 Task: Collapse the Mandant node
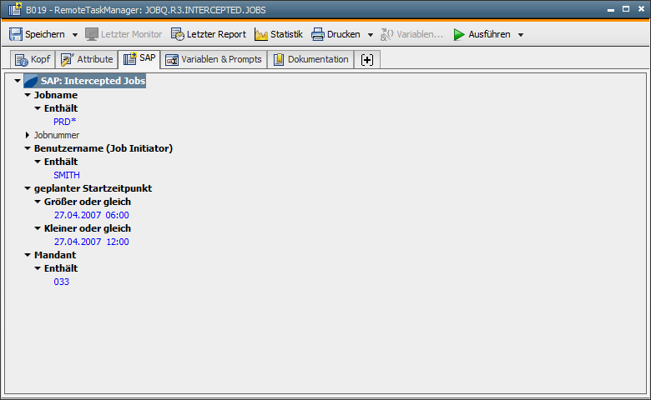pyautogui.click(x=28, y=255)
